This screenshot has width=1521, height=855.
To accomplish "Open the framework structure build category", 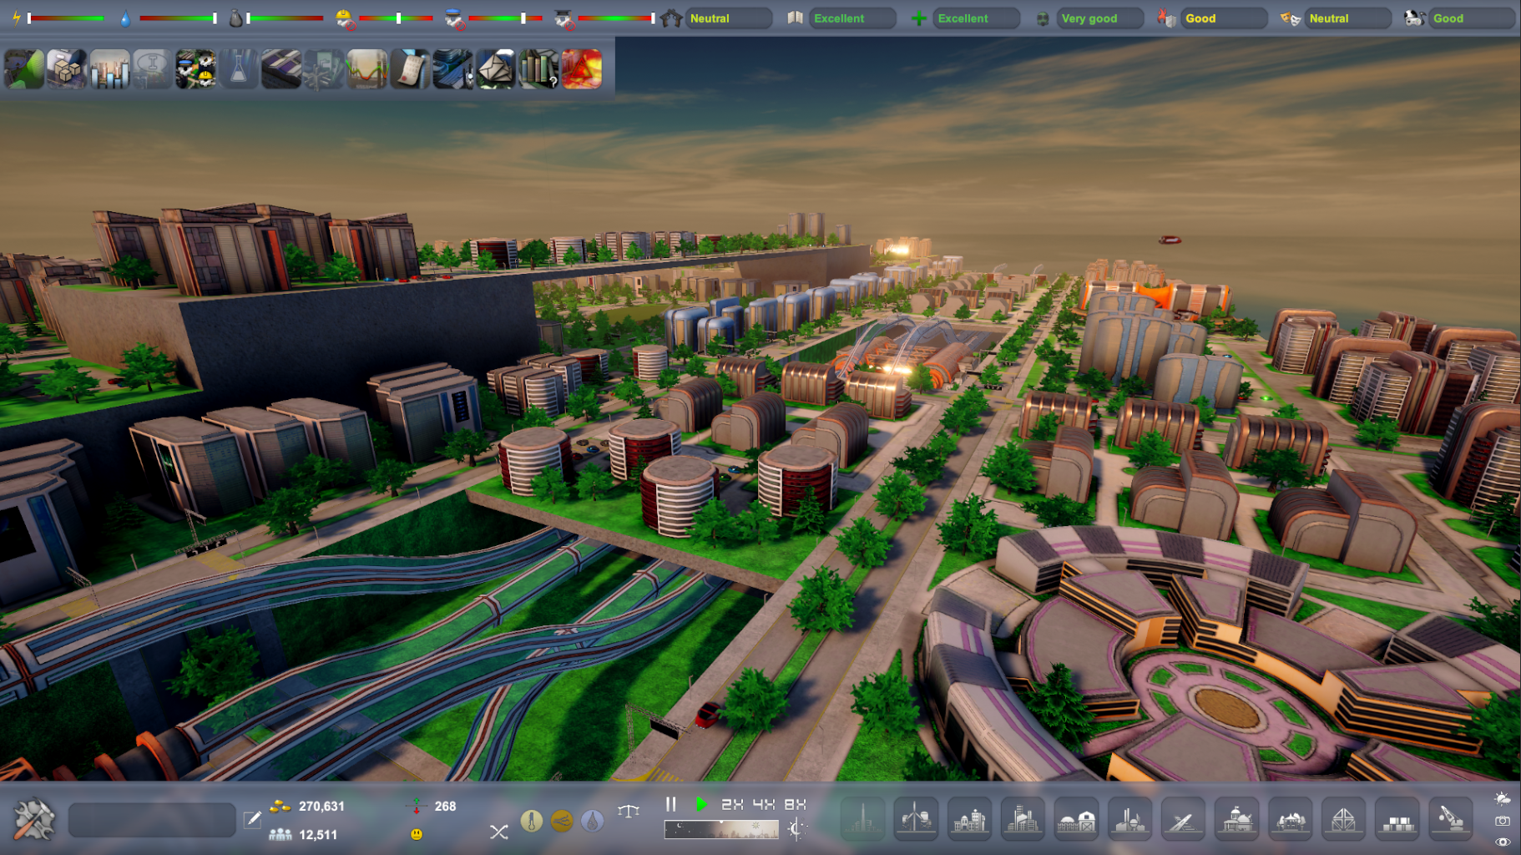I will point(1343,820).
